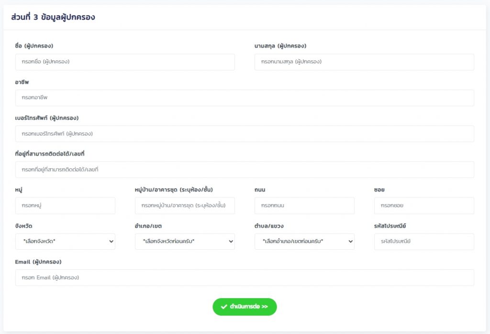490x334 pixels.
Task: Click the รหัสไปรษณีย์ label text
Action: [390, 226]
